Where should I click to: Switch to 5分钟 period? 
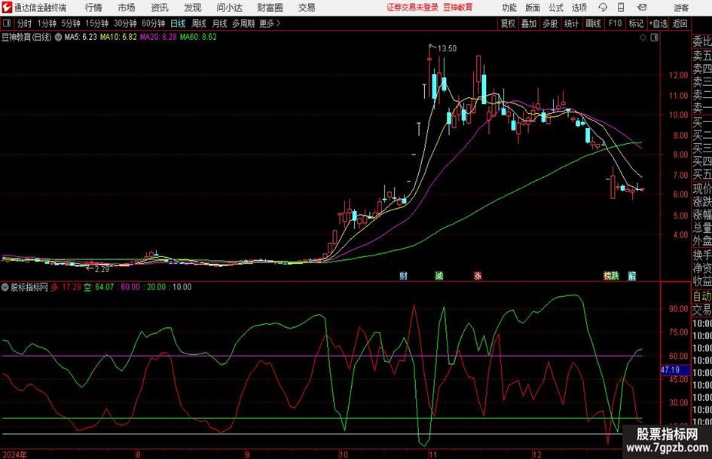click(x=70, y=23)
